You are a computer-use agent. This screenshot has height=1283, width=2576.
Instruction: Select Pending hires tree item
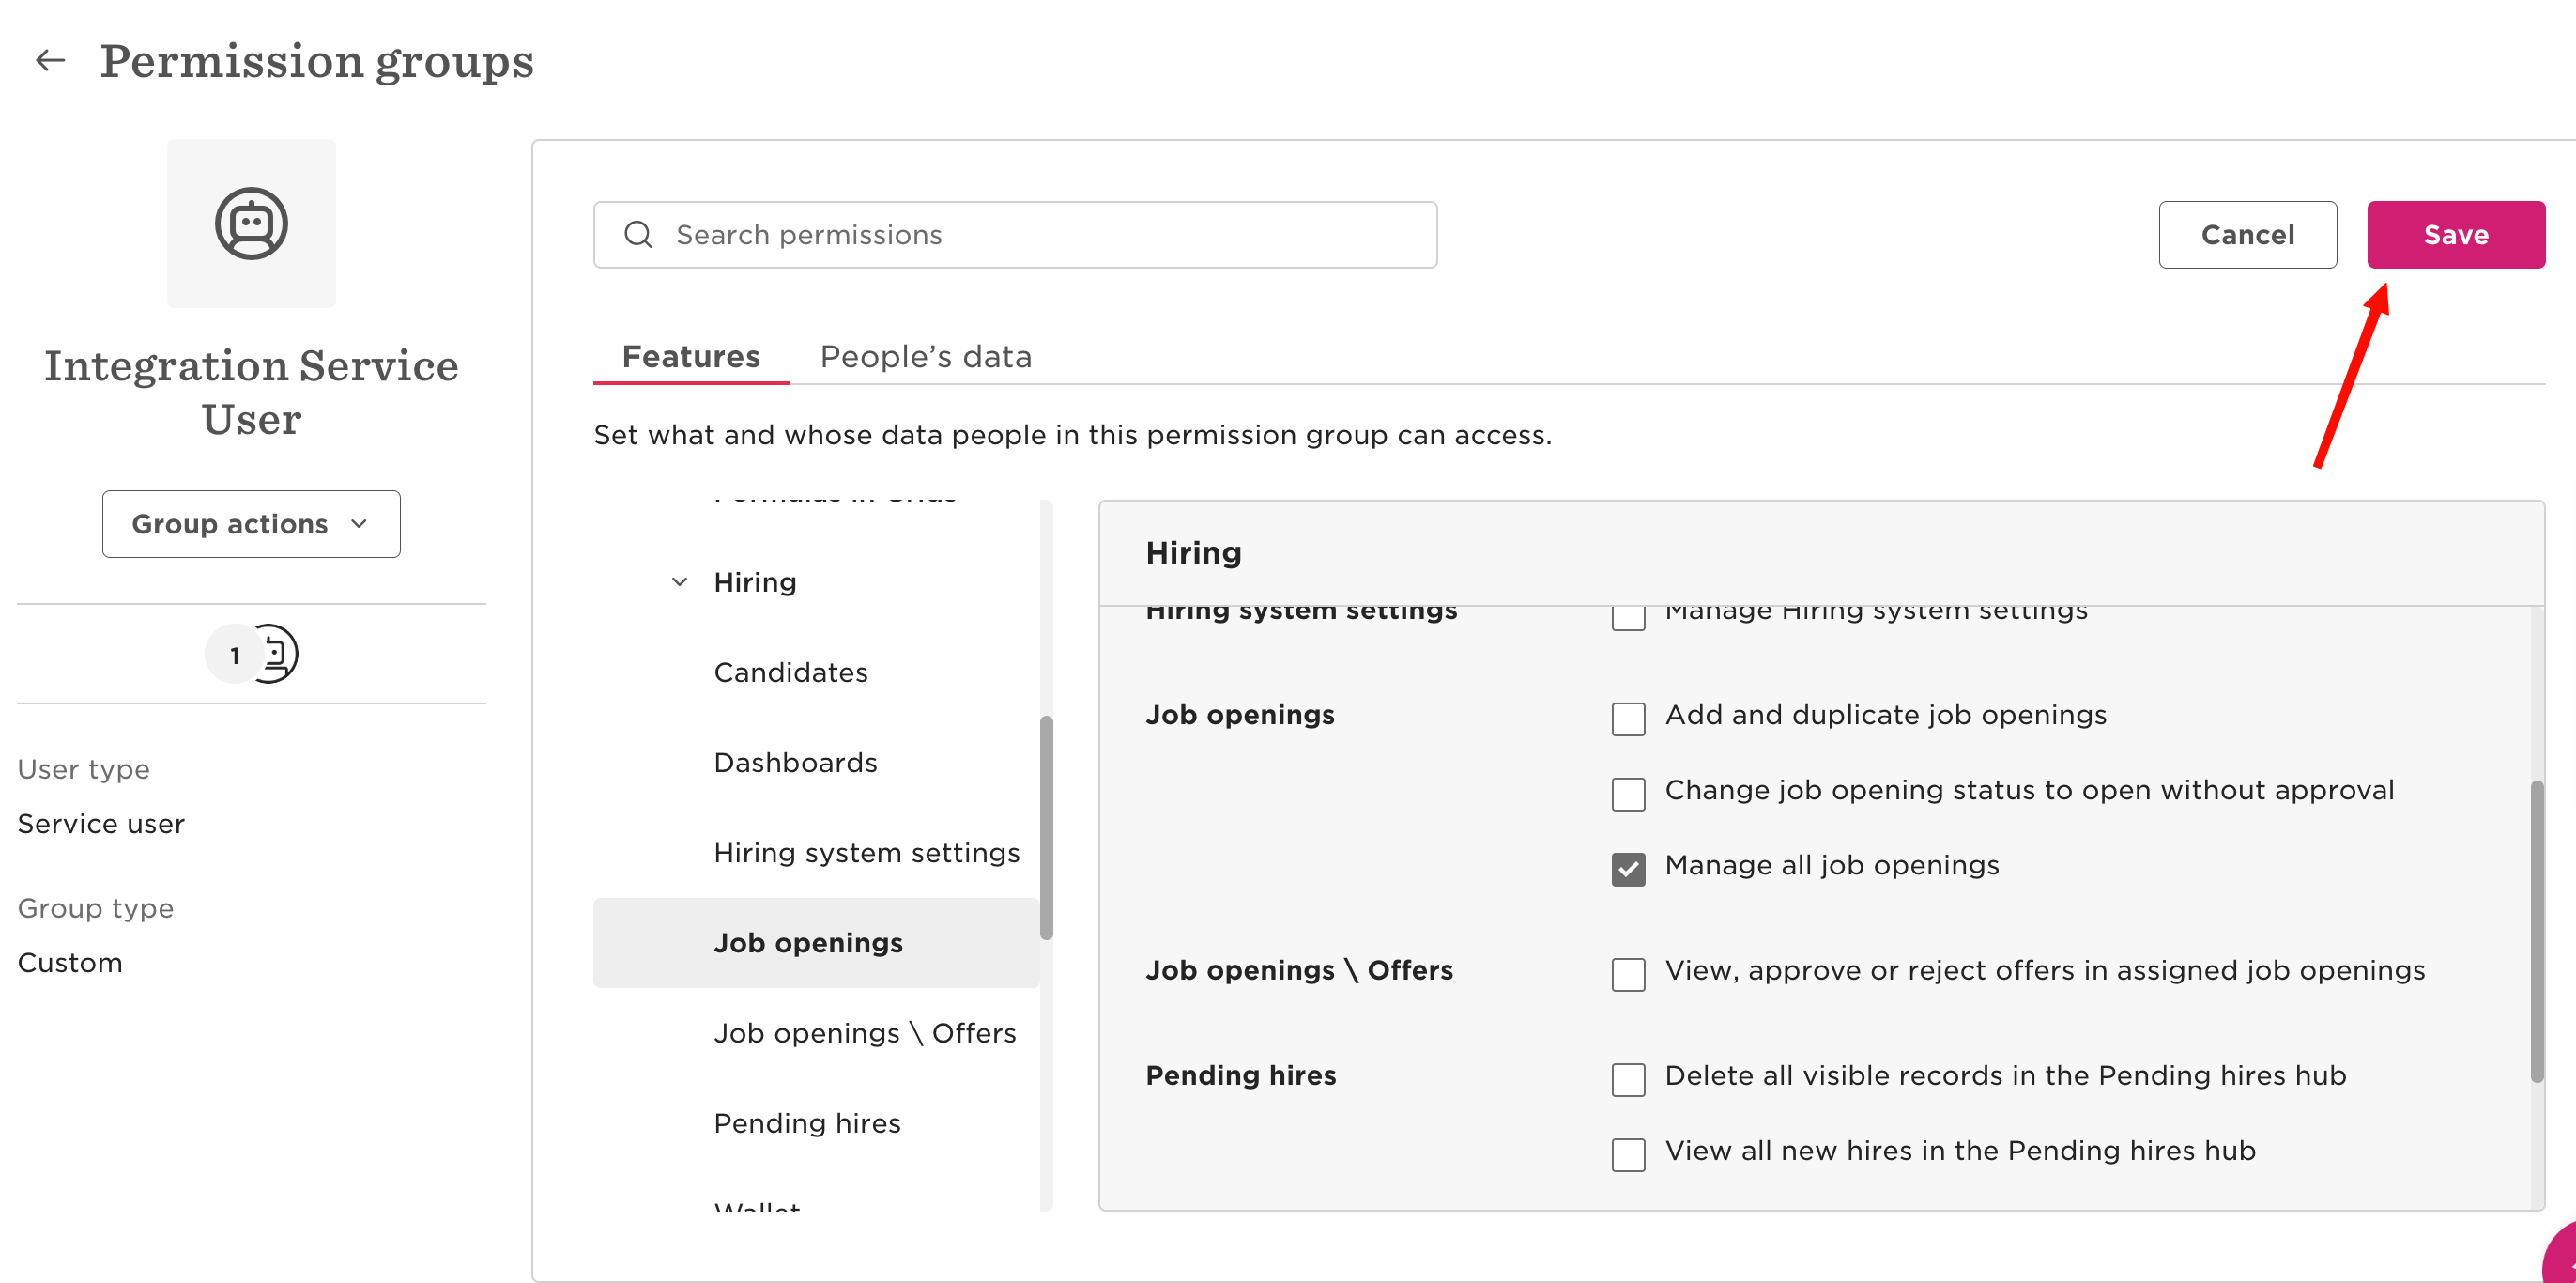(x=807, y=1123)
